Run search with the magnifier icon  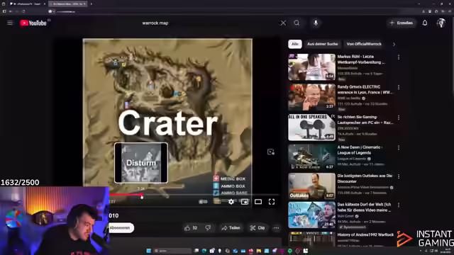click(297, 23)
